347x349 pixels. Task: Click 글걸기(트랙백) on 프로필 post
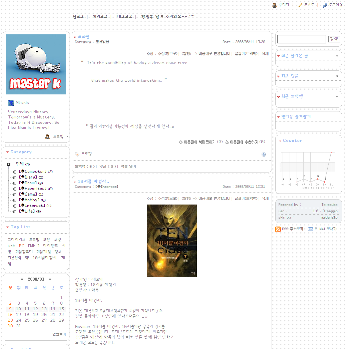(x=246, y=54)
